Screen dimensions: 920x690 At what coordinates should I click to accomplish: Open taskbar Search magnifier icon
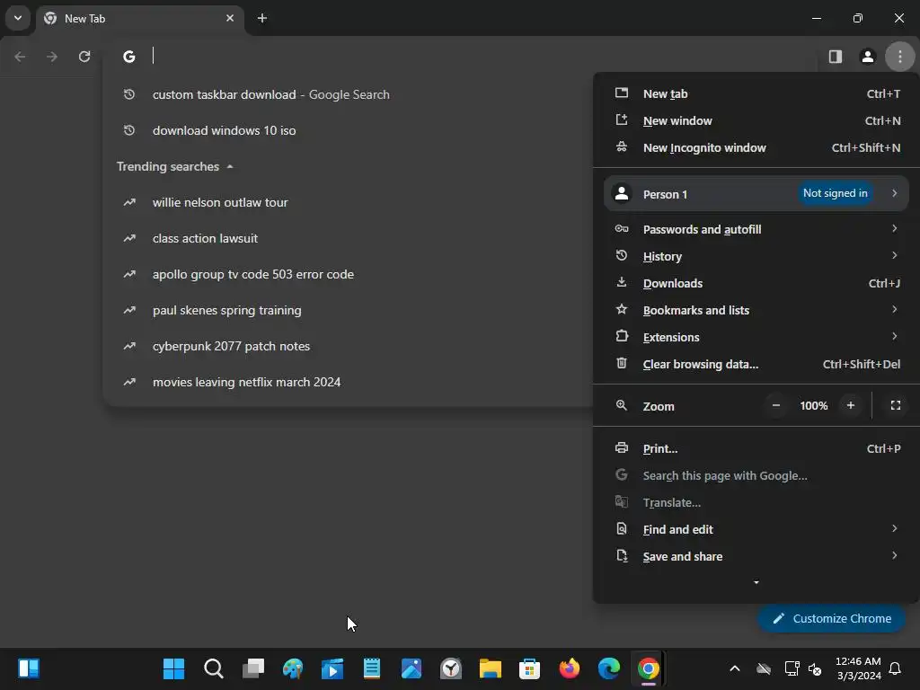coord(214,668)
